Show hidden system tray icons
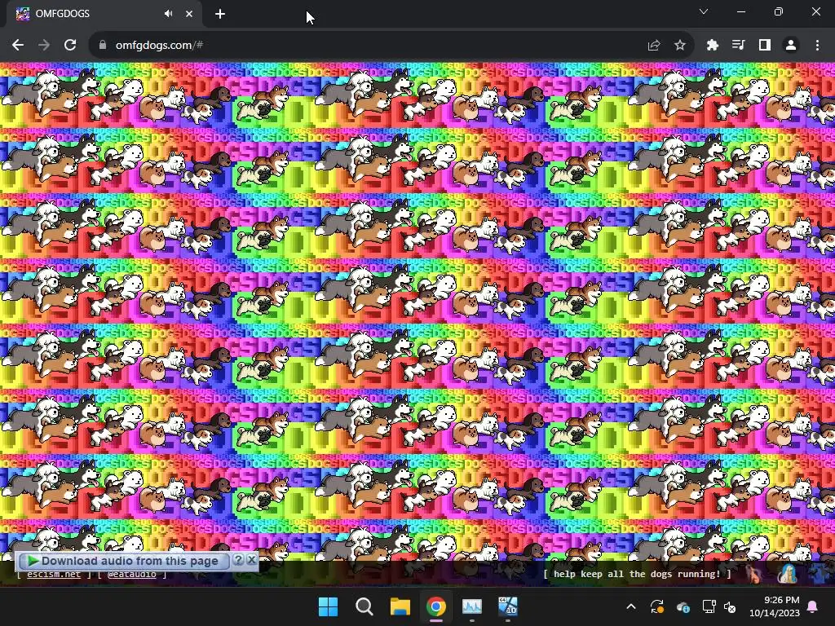The width and height of the screenshot is (835, 626). coord(631,606)
